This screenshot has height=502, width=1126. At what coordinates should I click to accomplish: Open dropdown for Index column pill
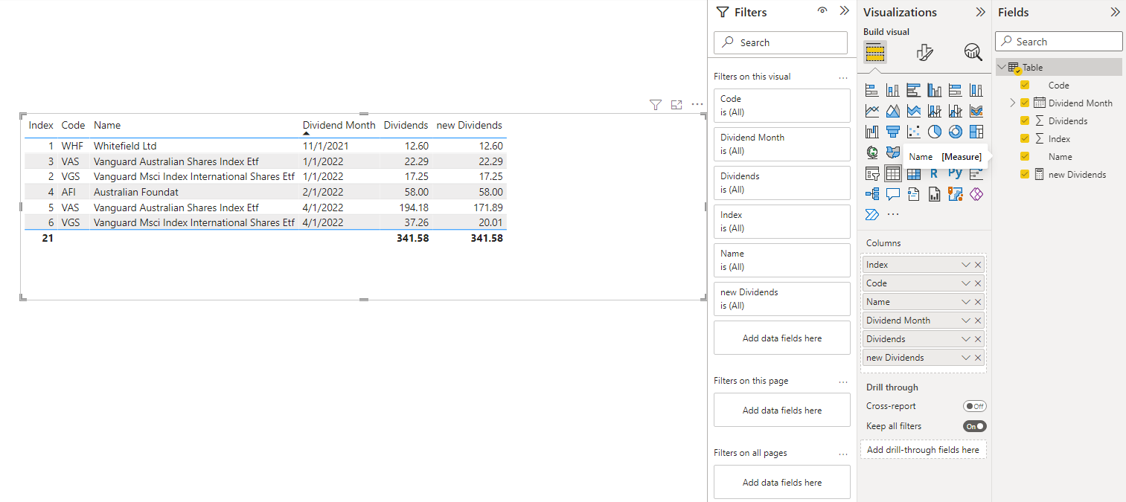(966, 265)
